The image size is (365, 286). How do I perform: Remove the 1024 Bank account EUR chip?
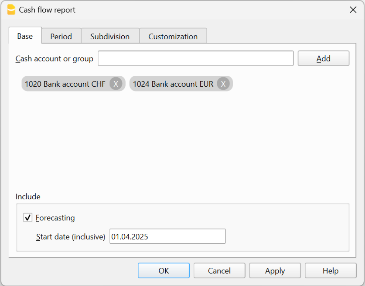point(223,84)
